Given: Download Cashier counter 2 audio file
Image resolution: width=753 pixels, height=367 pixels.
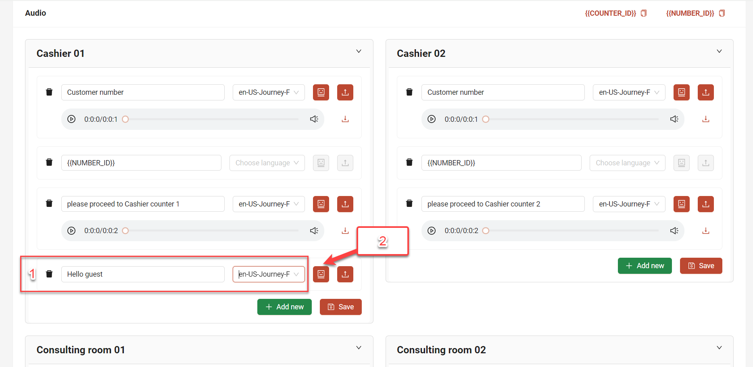Looking at the screenshot, I should [706, 231].
